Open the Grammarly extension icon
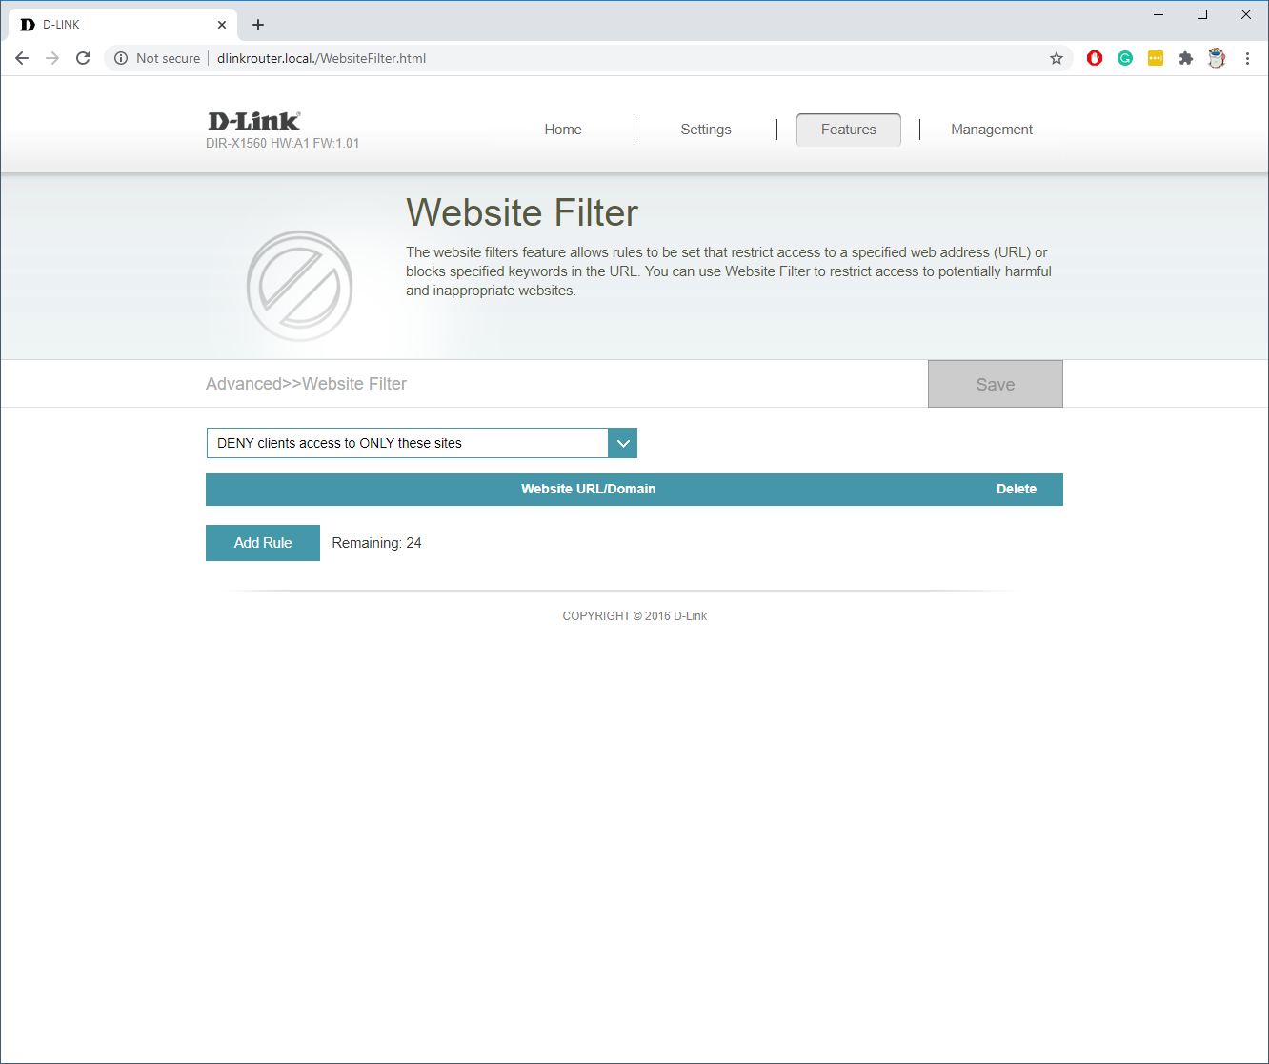 1125,58
